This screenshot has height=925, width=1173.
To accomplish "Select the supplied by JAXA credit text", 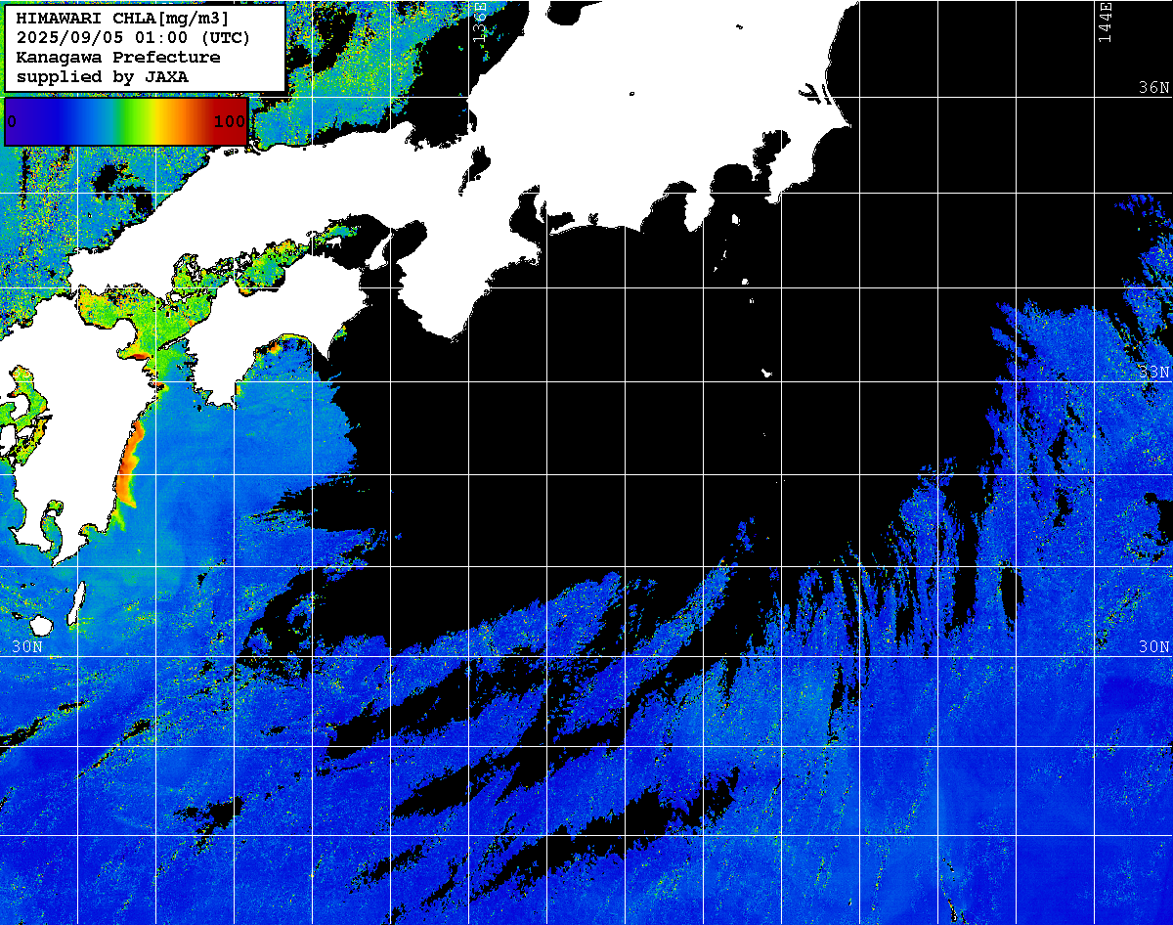I will [x=103, y=76].
